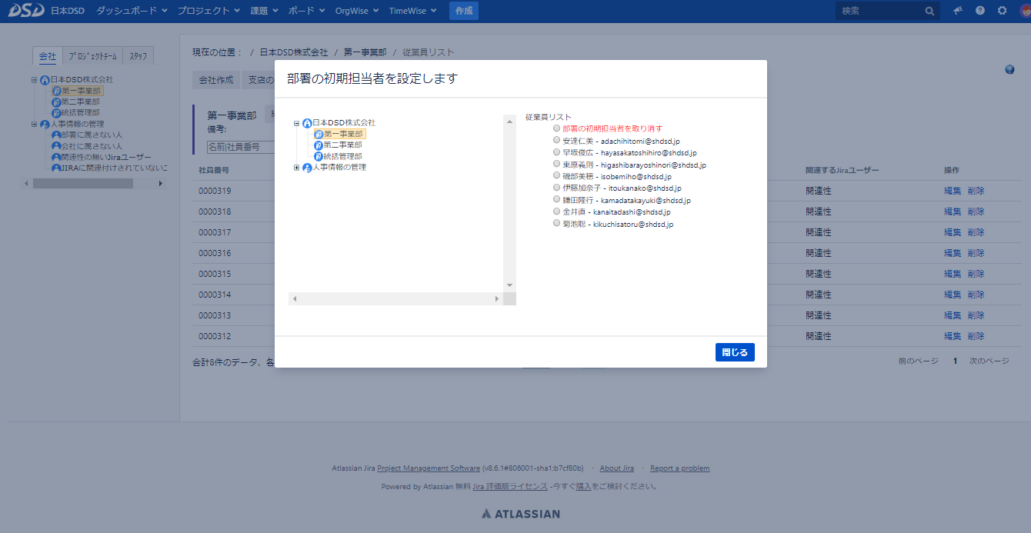Image resolution: width=1031 pixels, height=533 pixels.
Task: Click the 会社に属さない人 person icon
Action: pyautogui.click(x=55, y=146)
